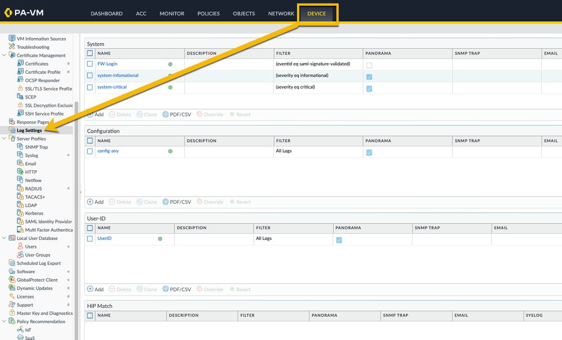Viewport: 562px width, 340px height.
Task: Click the Troubleshooting tools icon
Action: (12, 47)
